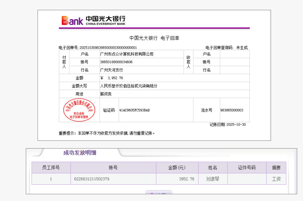Screen dimensions: 303x201
Task: Click the payer account number 38650188000034606
Action: 116,62
